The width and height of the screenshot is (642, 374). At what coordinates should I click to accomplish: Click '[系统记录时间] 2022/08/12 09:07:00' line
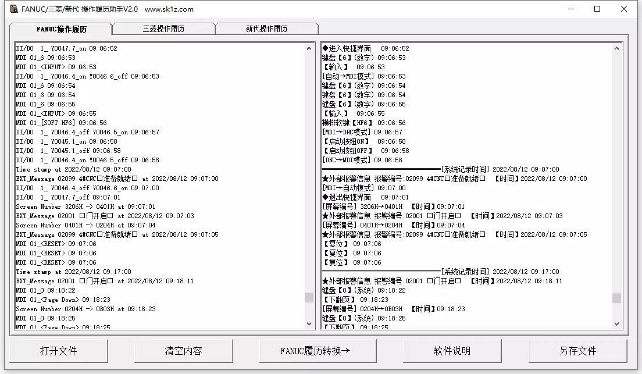pyautogui.click(x=441, y=169)
